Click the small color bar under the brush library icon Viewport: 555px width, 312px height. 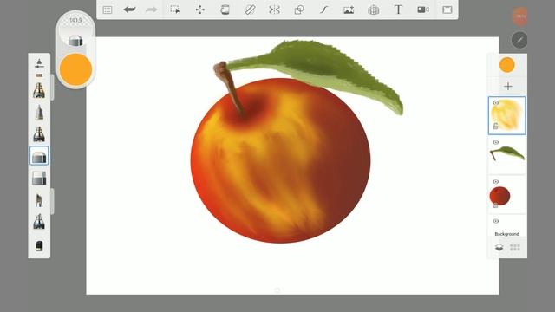click(x=39, y=75)
